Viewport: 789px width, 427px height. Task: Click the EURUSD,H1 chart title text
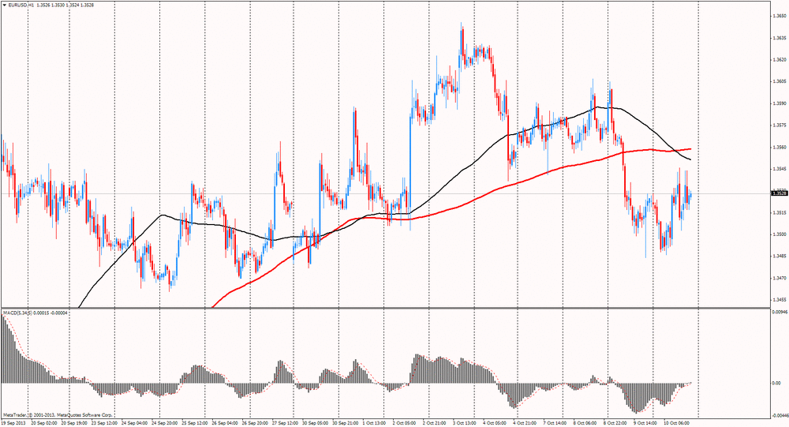(21, 5)
